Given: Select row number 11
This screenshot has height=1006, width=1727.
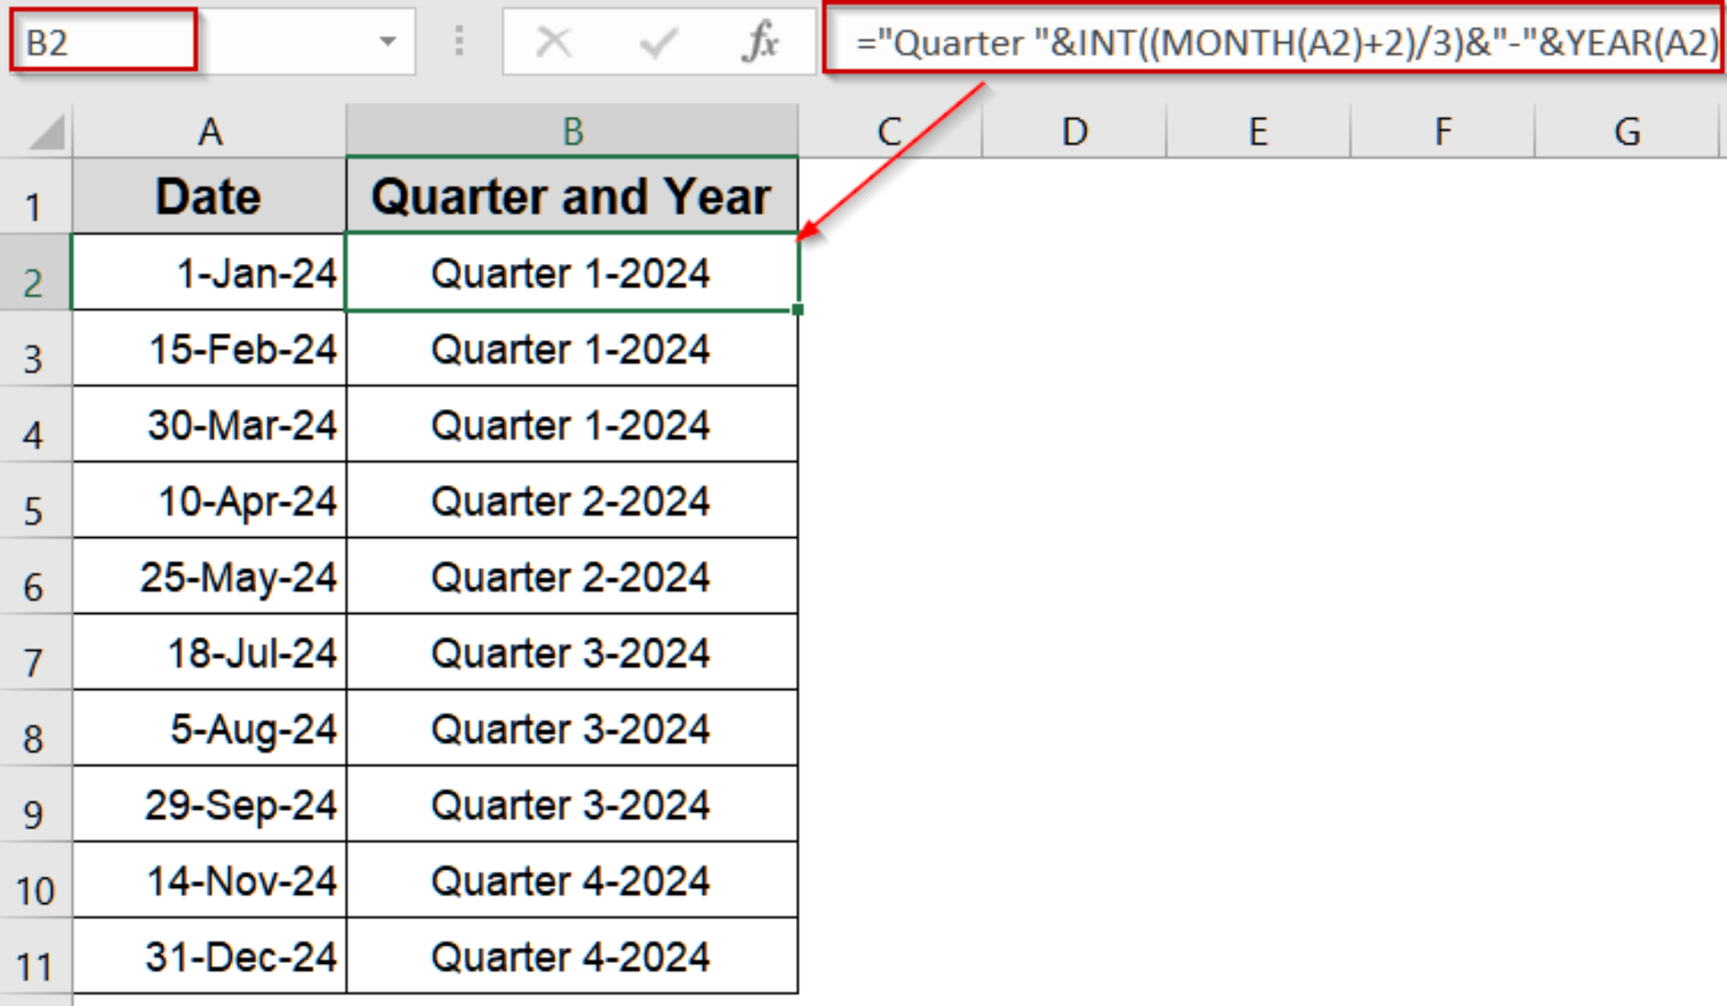Looking at the screenshot, I should pyautogui.click(x=35, y=956).
